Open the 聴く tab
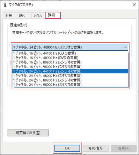This screenshot has height=155, width=139. [x=22, y=16]
